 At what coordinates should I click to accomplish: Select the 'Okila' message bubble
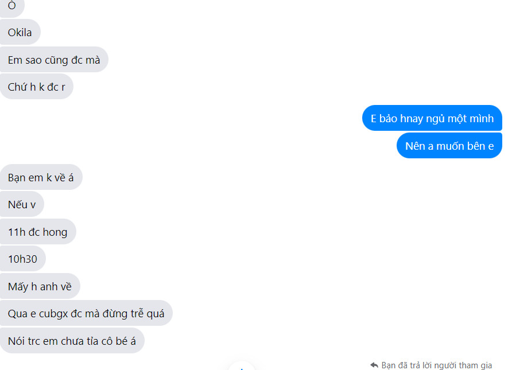click(x=20, y=32)
